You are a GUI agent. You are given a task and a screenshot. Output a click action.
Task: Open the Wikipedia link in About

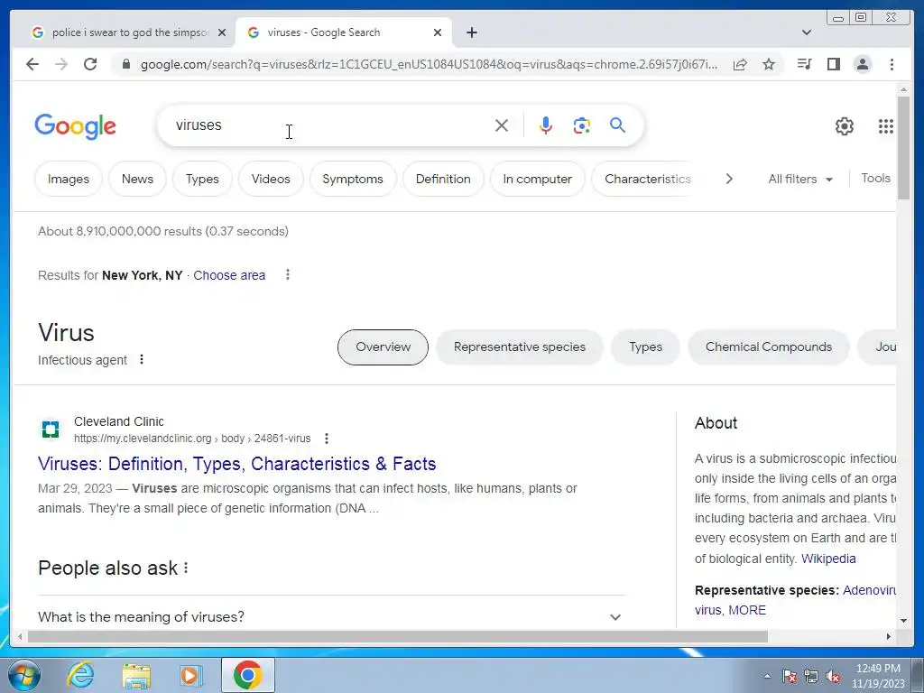point(828,559)
